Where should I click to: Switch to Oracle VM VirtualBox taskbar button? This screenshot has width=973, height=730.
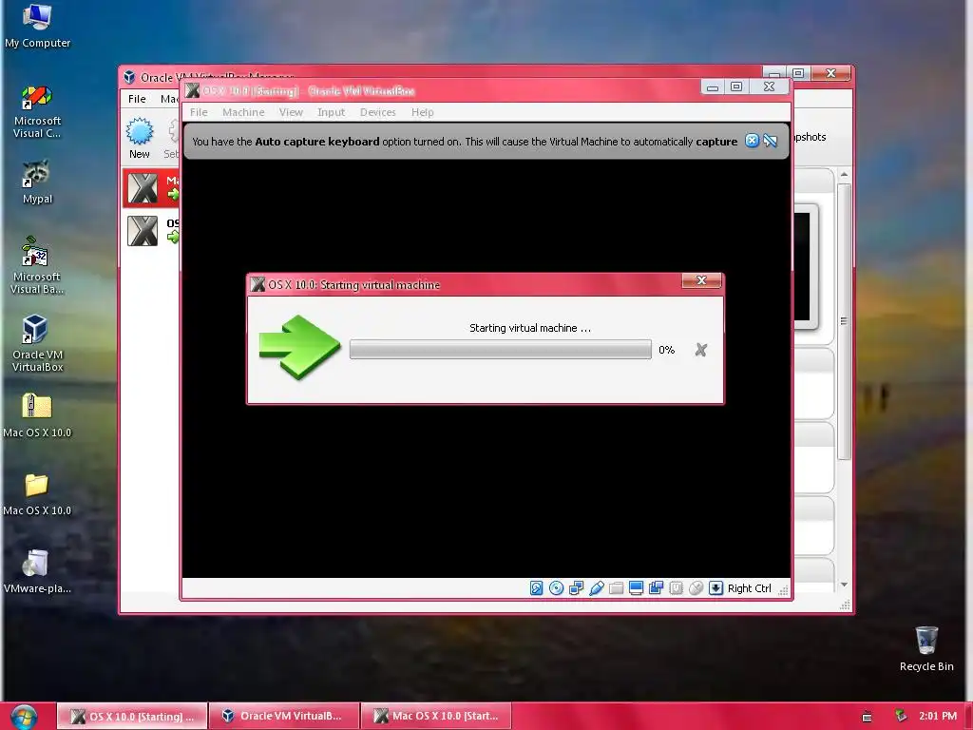[x=284, y=717]
